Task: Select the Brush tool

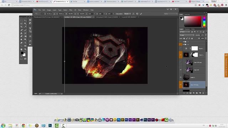Action: [25, 30]
